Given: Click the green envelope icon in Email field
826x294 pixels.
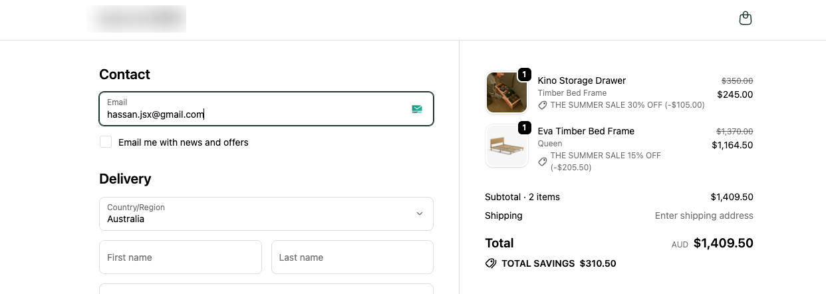Looking at the screenshot, I should click(417, 109).
